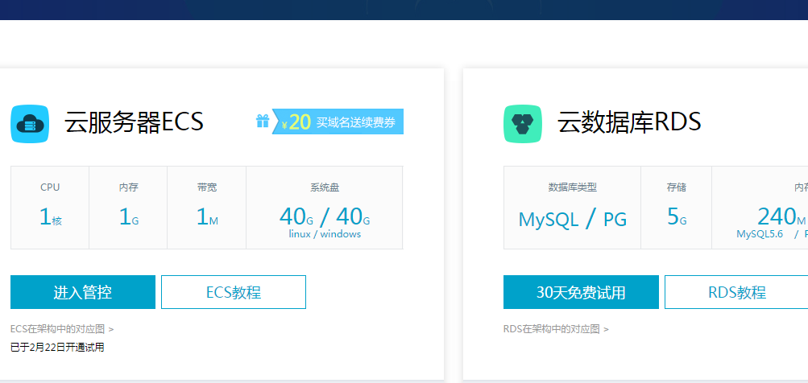Select the 数据库类型 MySQL / PG cell
This screenshot has width=808, height=383.
pos(573,208)
